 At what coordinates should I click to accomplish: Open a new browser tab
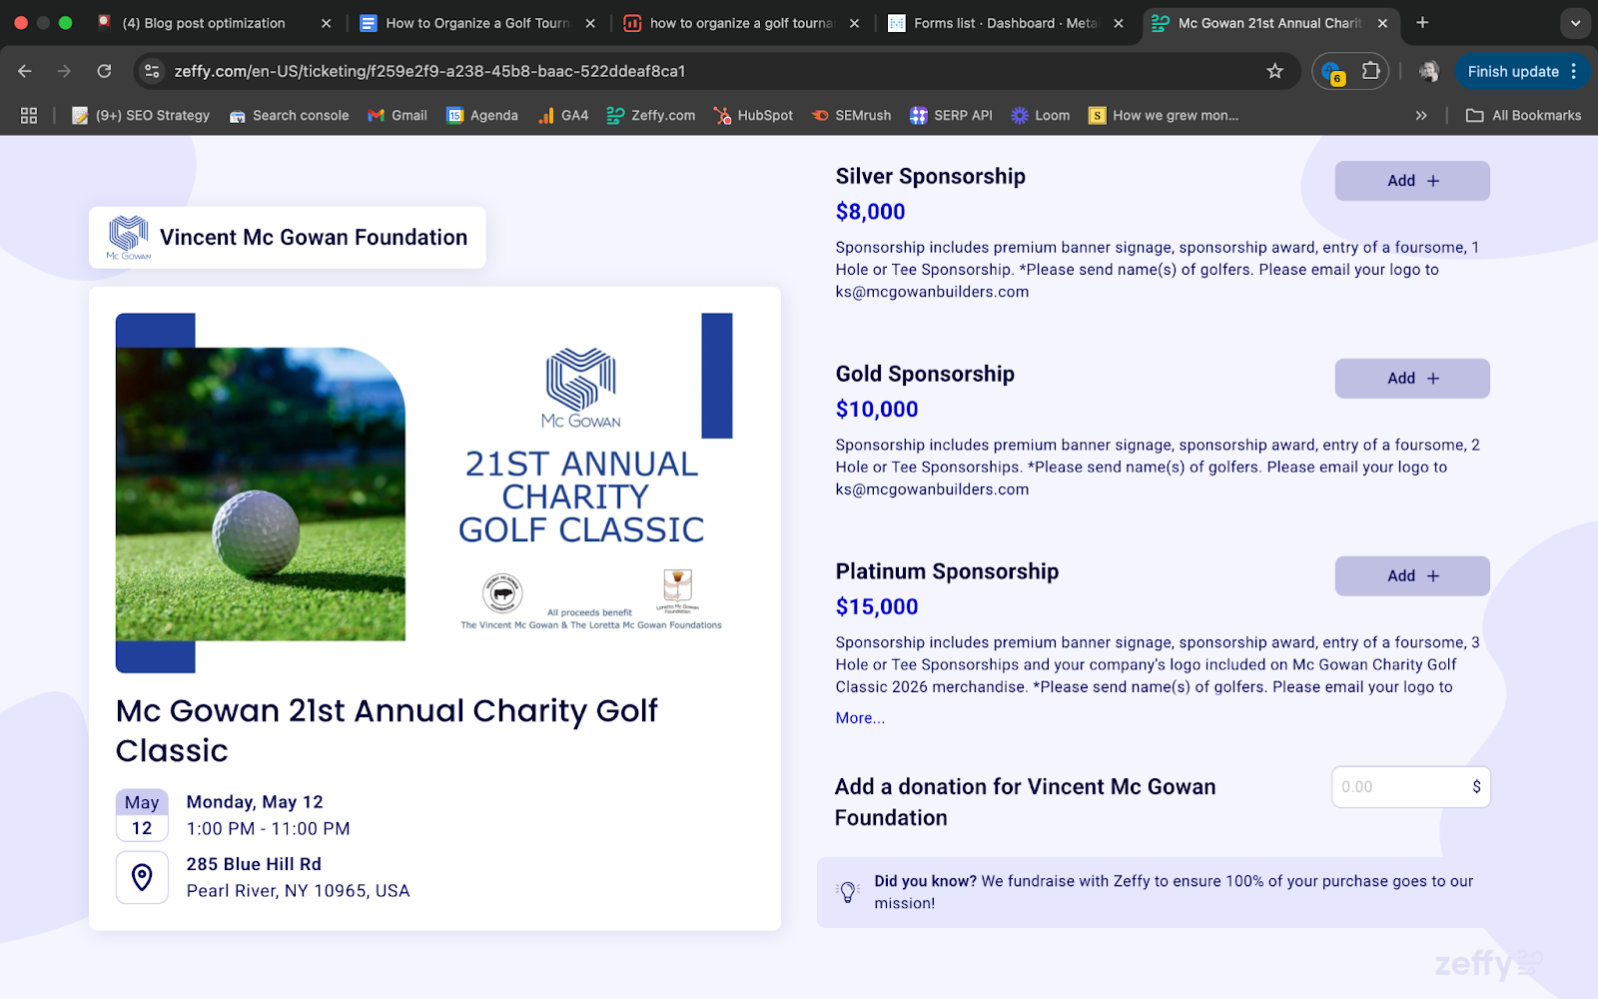pos(1422,23)
